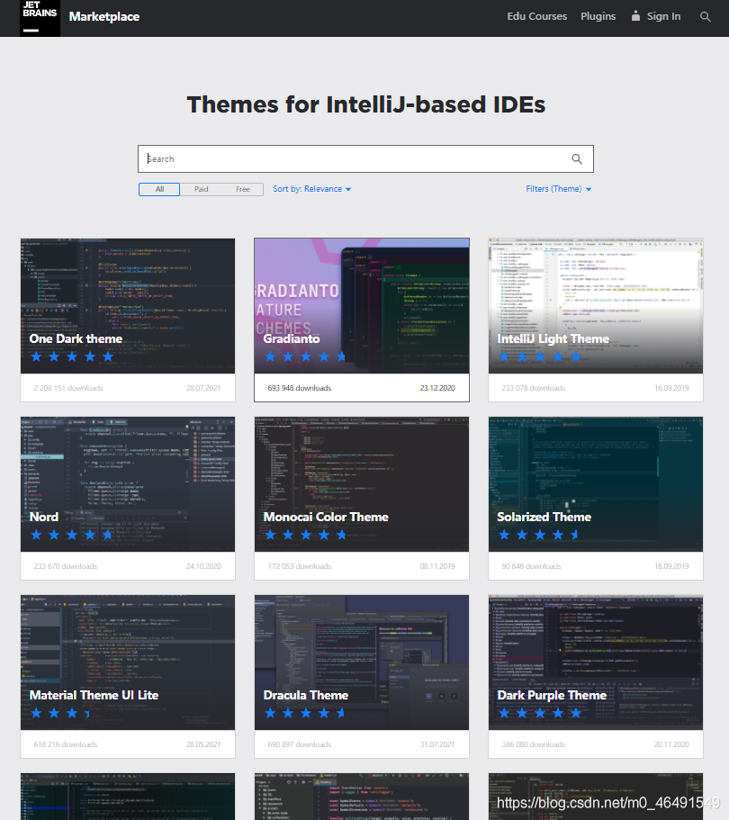The width and height of the screenshot is (729, 820).
Task: Click the One Dark theme star rating
Action: 72,356
